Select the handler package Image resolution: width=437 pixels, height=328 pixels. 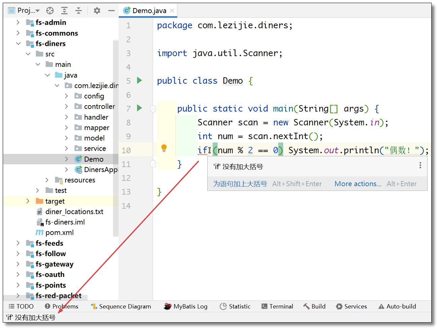pyautogui.click(x=96, y=117)
